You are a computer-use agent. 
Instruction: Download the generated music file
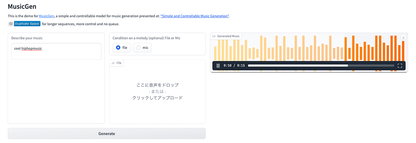click(x=403, y=37)
